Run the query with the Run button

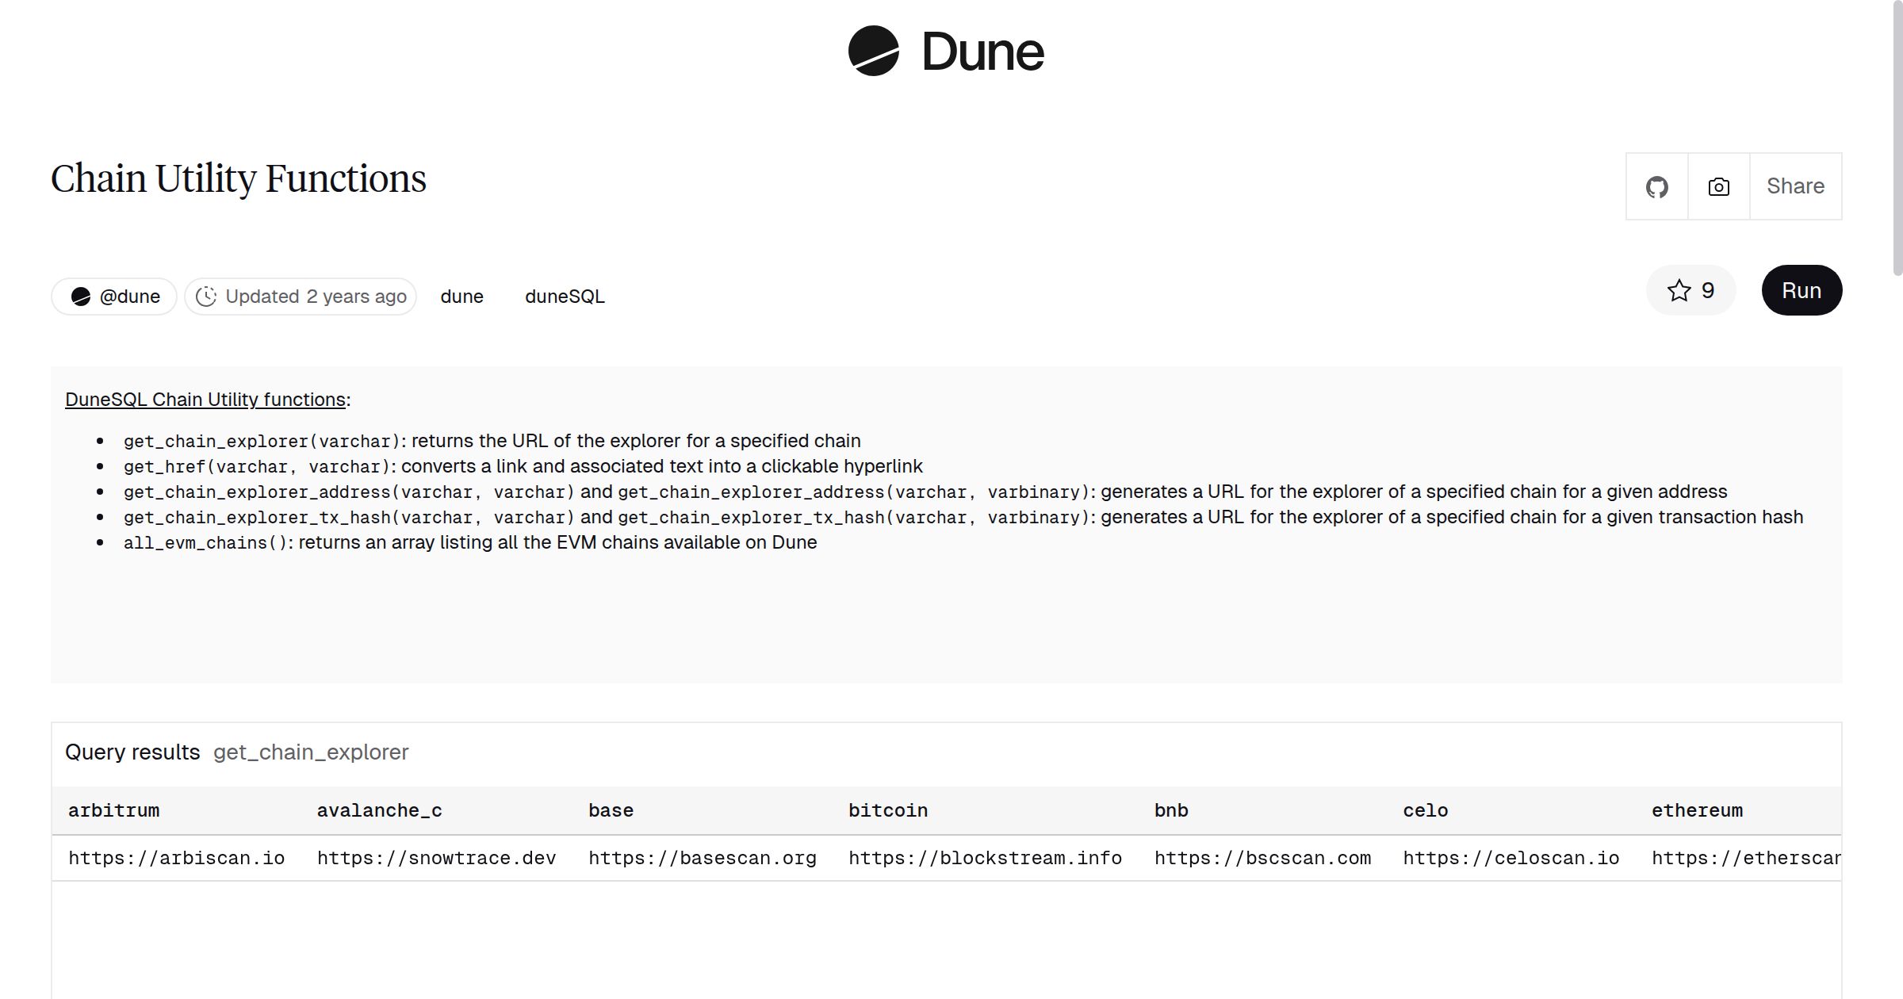(1801, 290)
